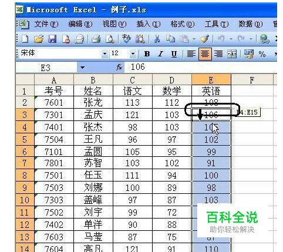Toggle Underline formatting
This screenshot has height=252, width=283.
pyautogui.click(x=174, y=53)
